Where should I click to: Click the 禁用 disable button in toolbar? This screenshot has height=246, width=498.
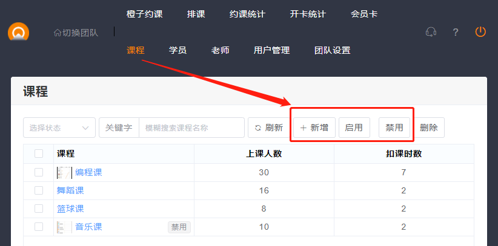(x=394, y=128)
